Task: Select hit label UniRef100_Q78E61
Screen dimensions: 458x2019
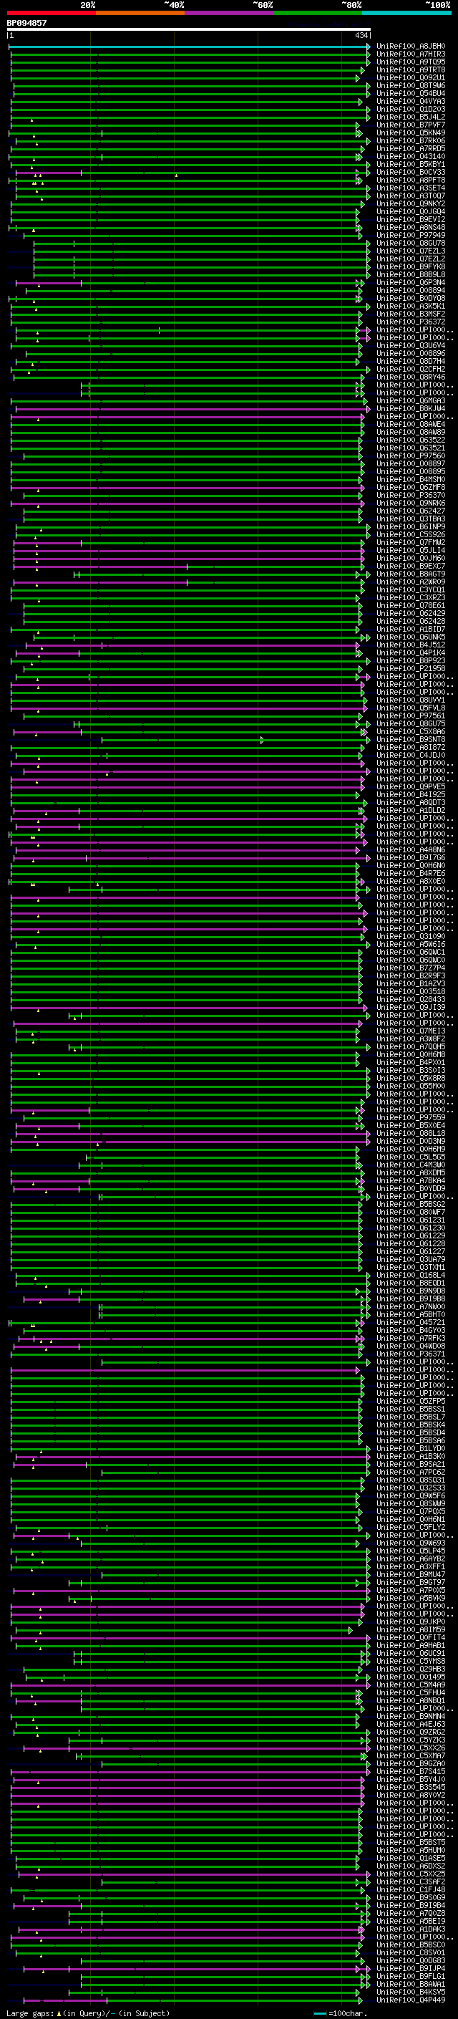Action: coord(411,605)
